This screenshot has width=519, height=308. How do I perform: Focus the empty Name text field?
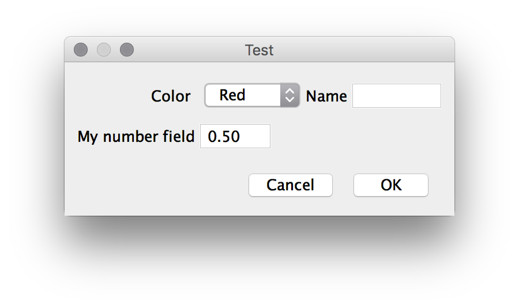[x=396, y=96]
